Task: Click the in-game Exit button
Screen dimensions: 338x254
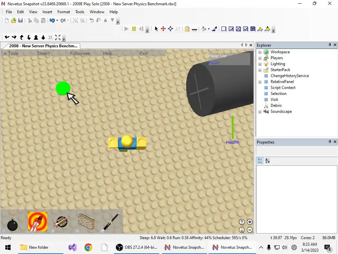Action: (x=144, y=53)
